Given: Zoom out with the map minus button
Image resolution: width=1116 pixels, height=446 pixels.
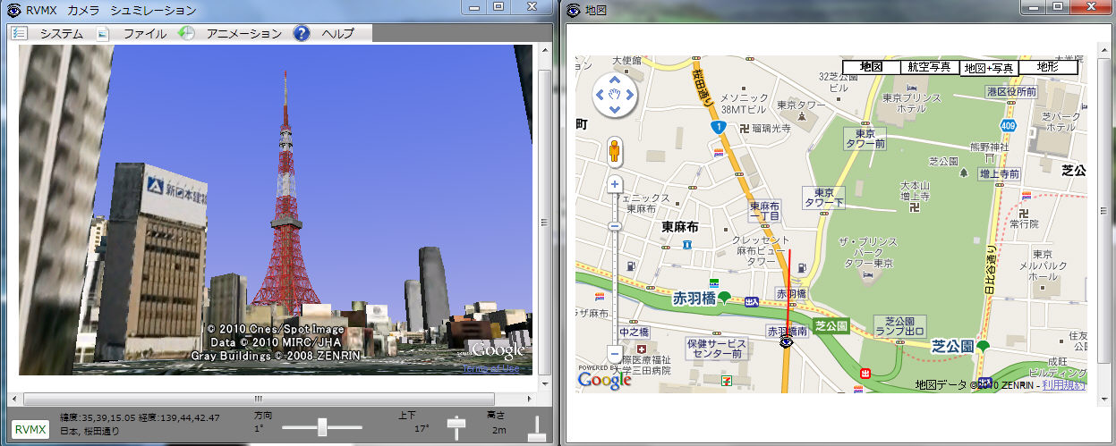Looking at the screenshot, I should (x=615, y=354).
